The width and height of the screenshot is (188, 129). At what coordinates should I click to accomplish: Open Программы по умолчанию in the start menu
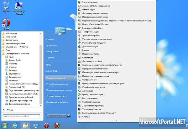point(59,90)
